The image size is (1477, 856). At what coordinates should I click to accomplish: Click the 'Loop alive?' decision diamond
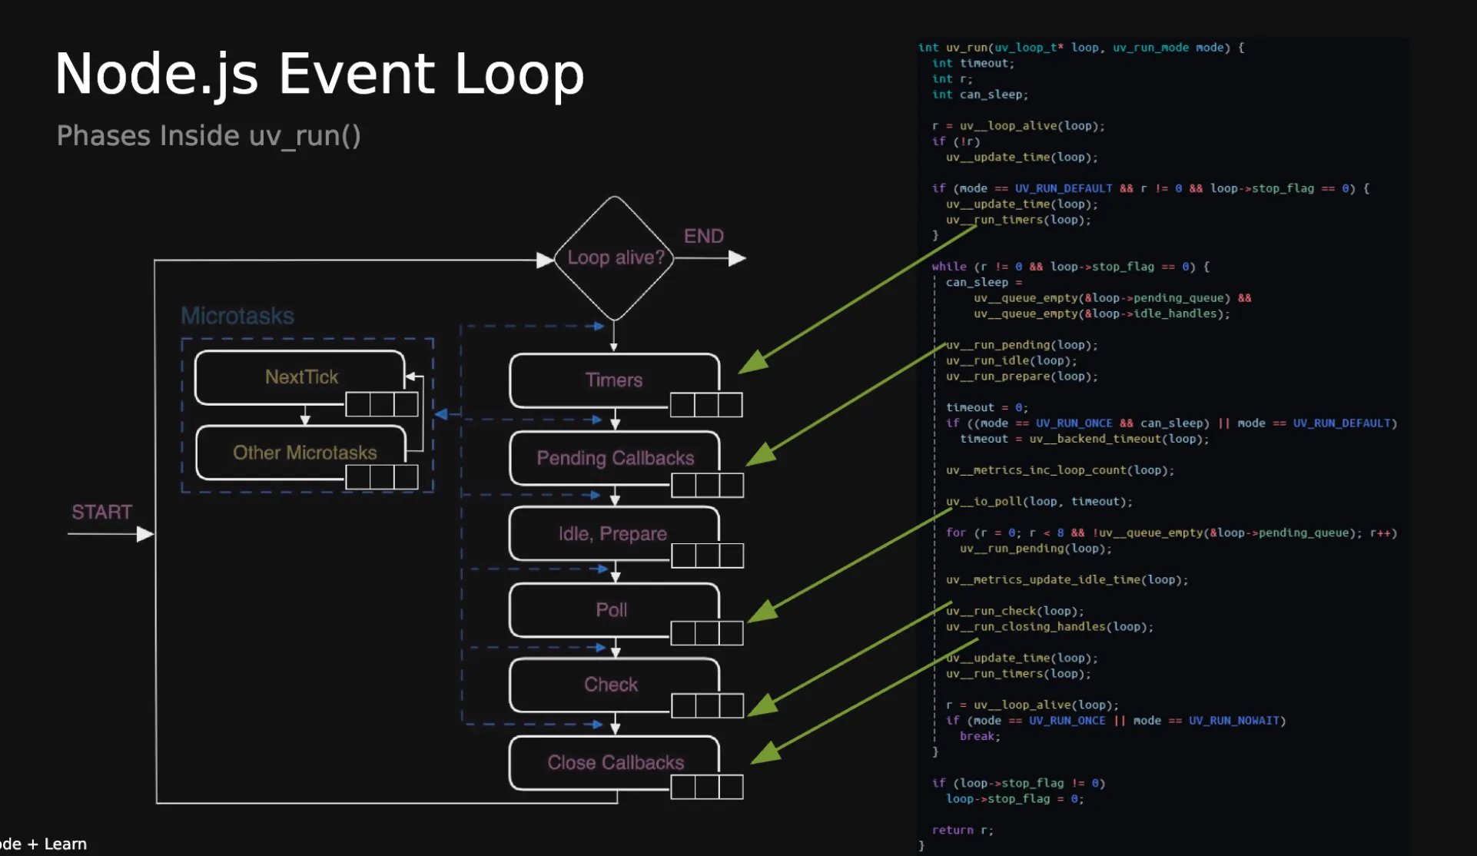coord(615,258)
